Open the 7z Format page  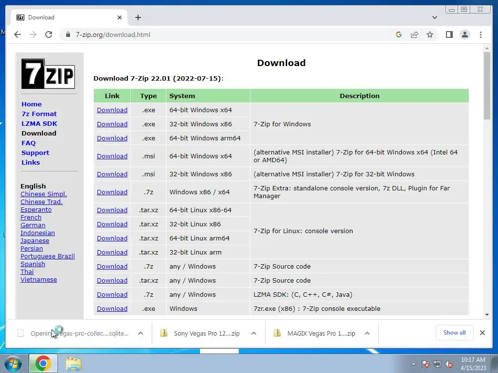(x=39, y=114)
